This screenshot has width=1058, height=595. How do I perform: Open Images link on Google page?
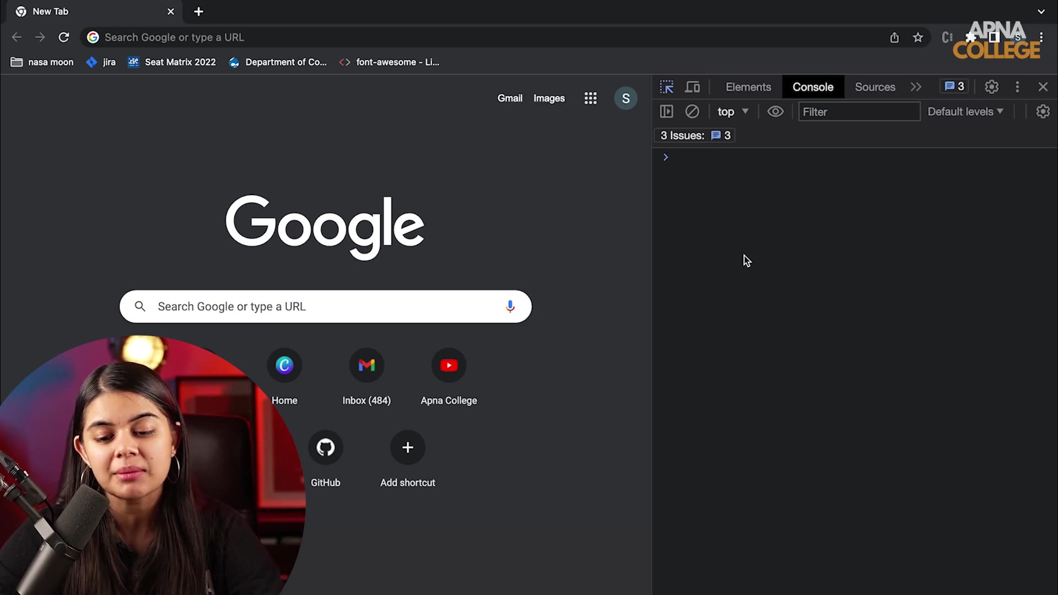tap(549, 98)
